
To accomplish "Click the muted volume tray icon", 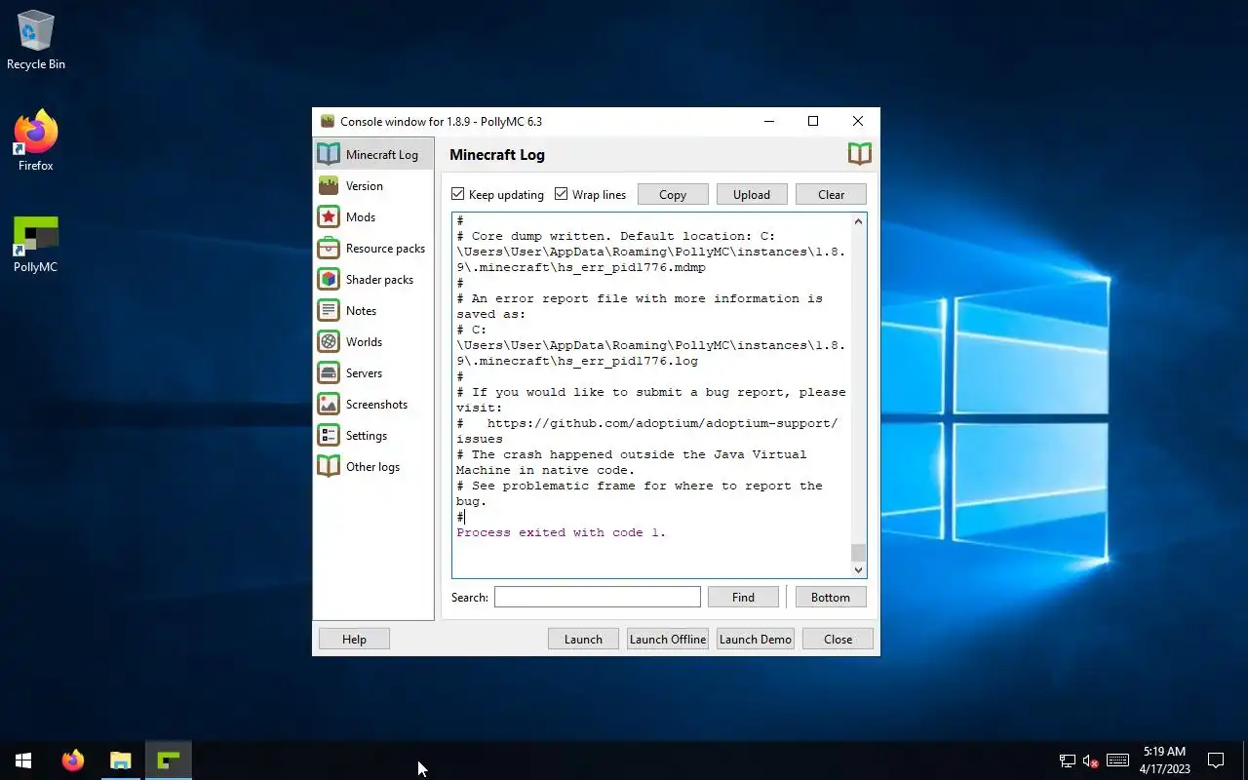I will click(x=1091, y=760).
